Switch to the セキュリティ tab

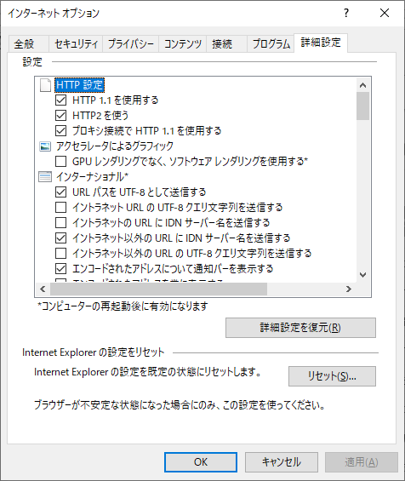[76, 44]
